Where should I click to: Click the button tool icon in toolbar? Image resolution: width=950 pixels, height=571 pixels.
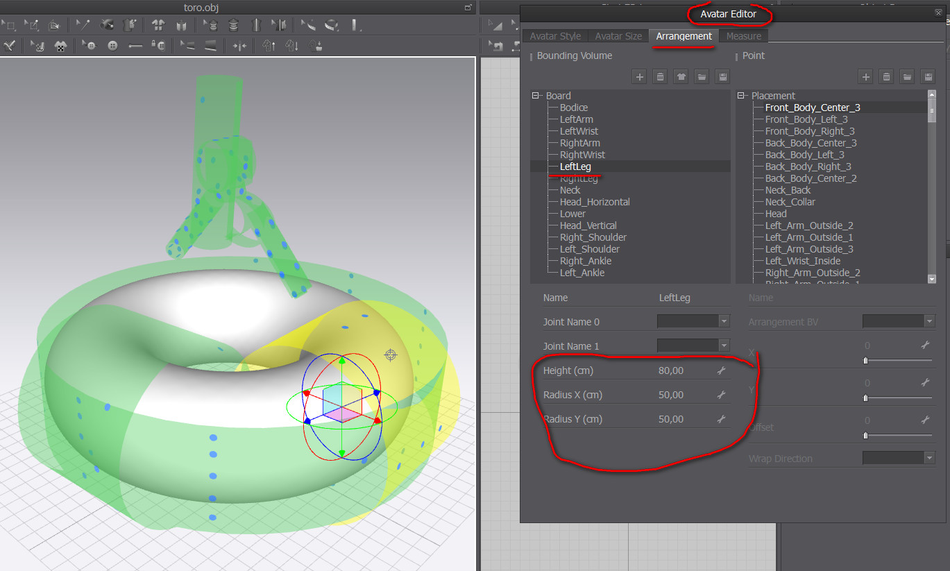[x=112, y=46]
